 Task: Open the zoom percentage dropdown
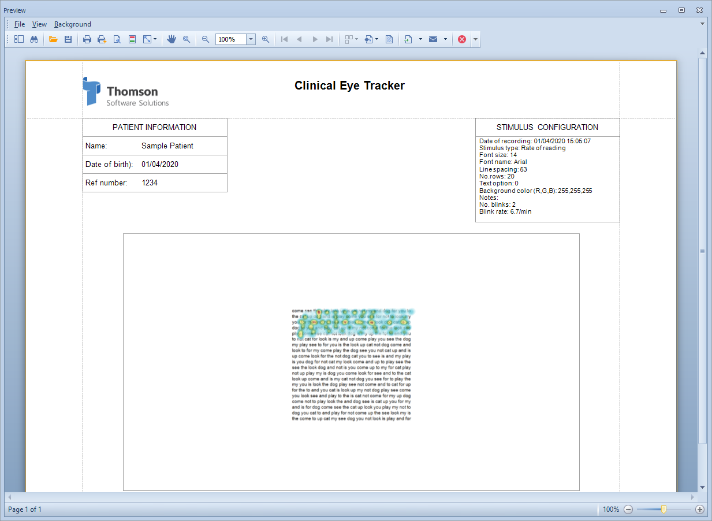(251, 39)
